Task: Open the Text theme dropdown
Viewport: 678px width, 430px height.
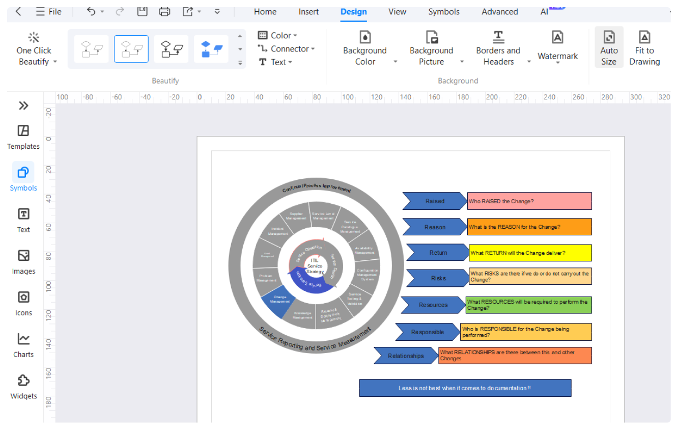Action: point(275,62)
